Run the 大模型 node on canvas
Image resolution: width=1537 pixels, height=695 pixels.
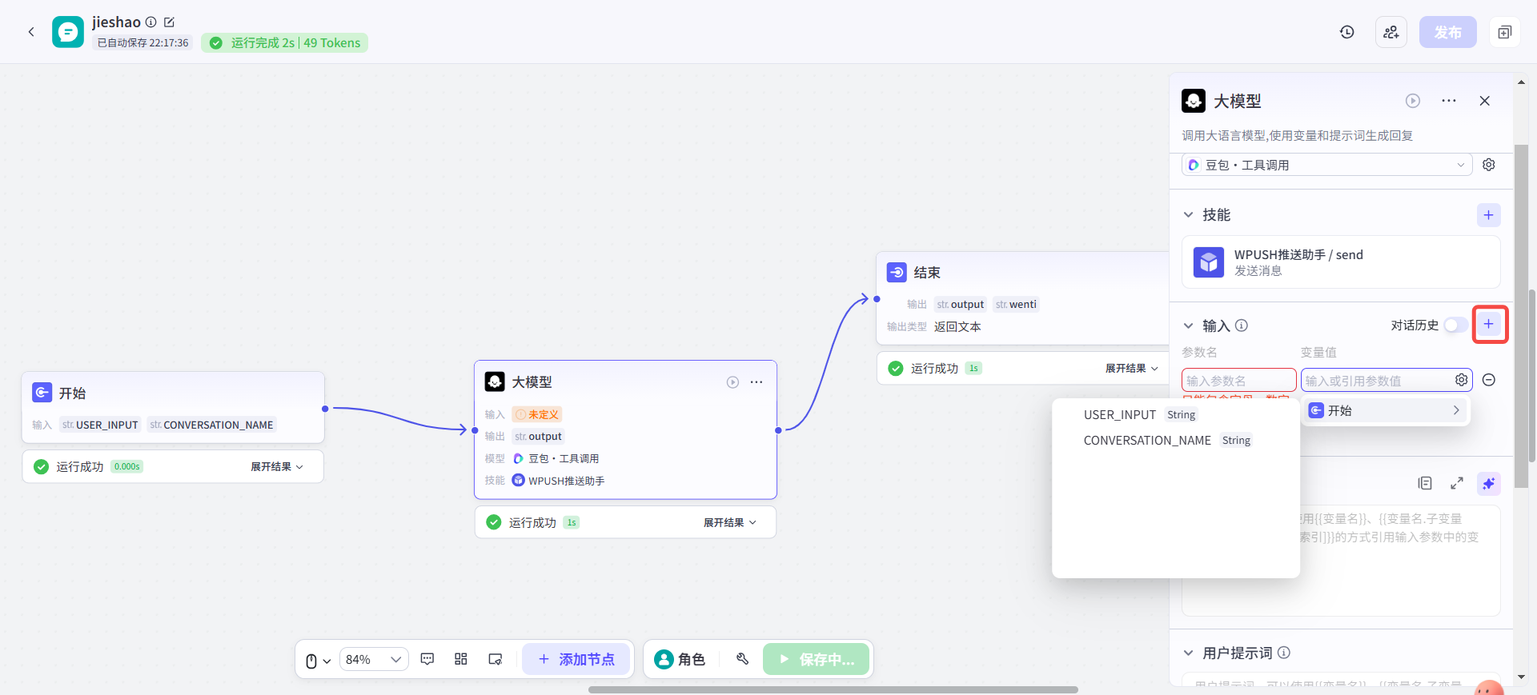pyautogui.click(x=732, y=382)
